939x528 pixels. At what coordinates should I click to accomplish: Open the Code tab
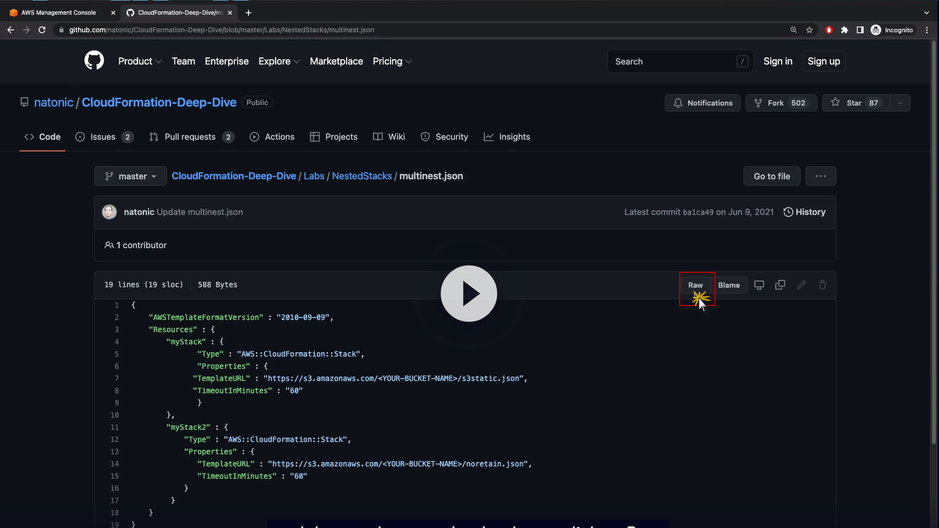[x=42, y=137]
